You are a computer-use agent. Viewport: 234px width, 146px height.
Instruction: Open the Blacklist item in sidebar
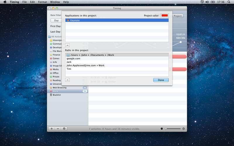click(68, 95)
